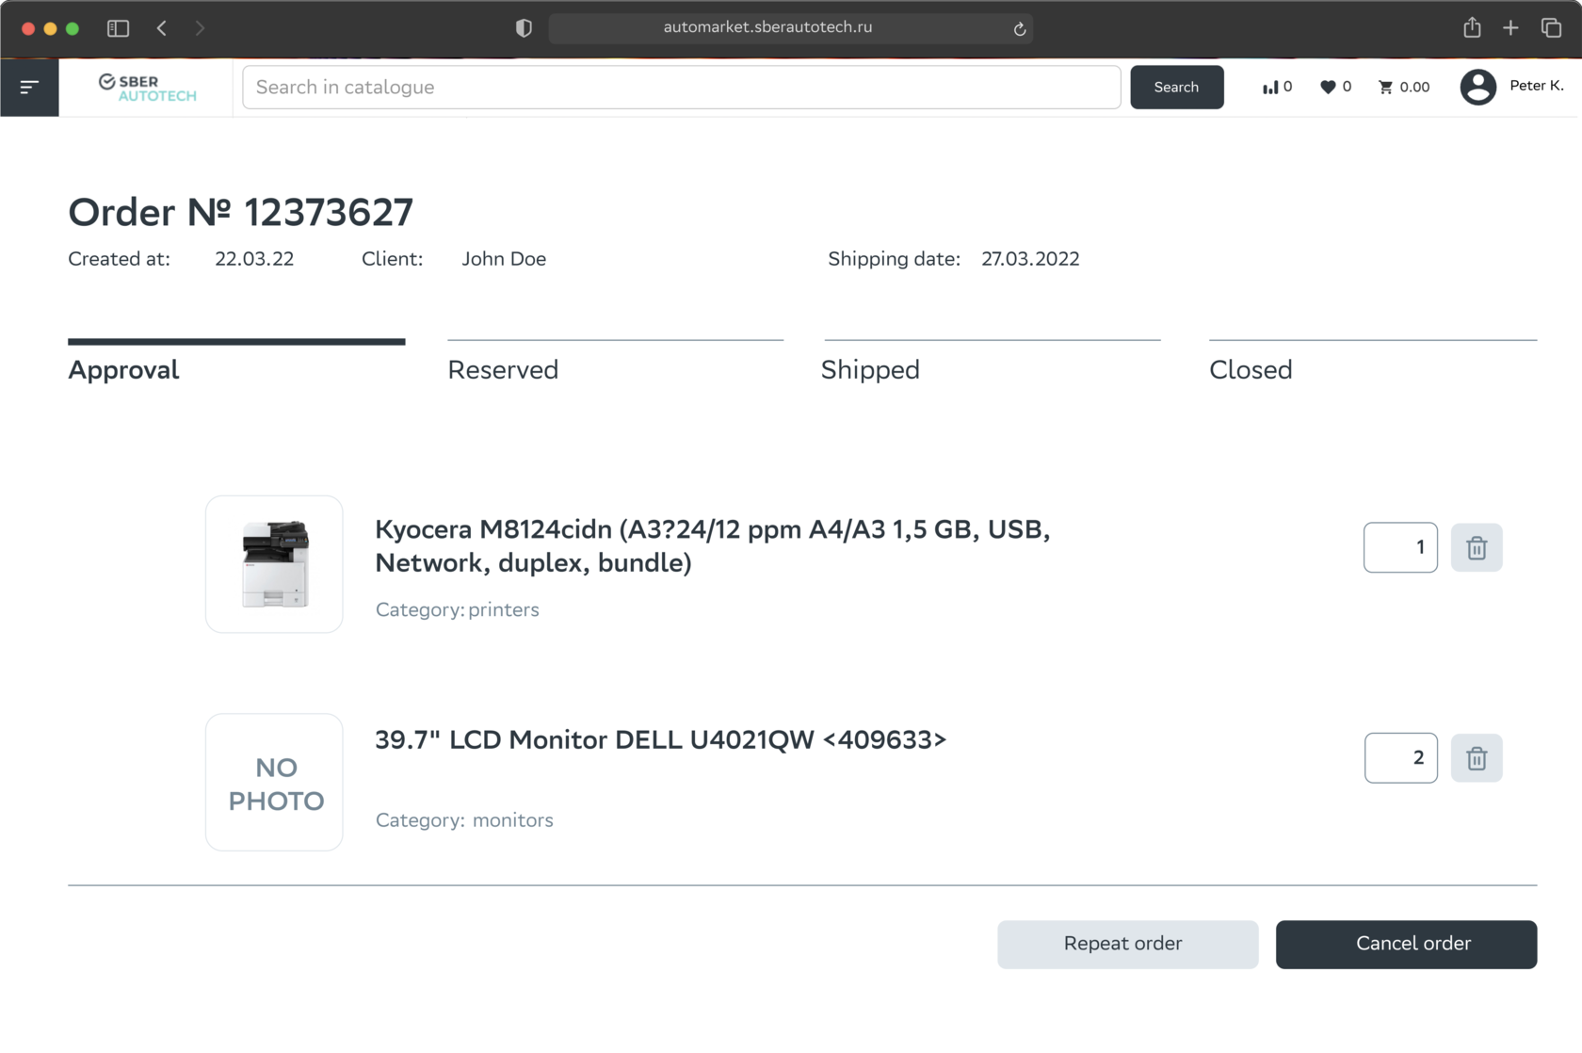Screen dimensions: 1582x1053
Task: Open a new browser tab
Action: (1510, 28)
